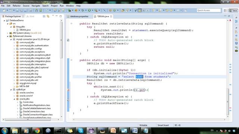Select DBUtils.java in the Package Explorer

tap(25, 30)
